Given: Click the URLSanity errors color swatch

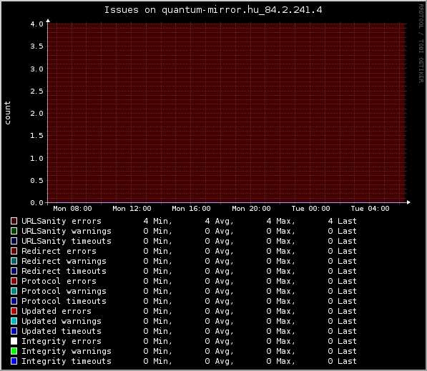Looking at the screenshot, I should pyautogui.click(x=14, y=221).
